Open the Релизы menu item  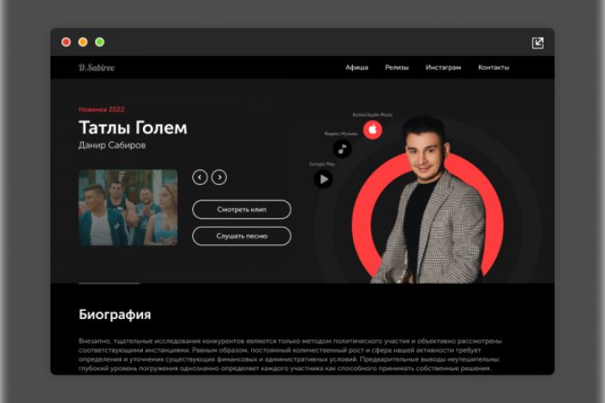[x=397, y=67]
